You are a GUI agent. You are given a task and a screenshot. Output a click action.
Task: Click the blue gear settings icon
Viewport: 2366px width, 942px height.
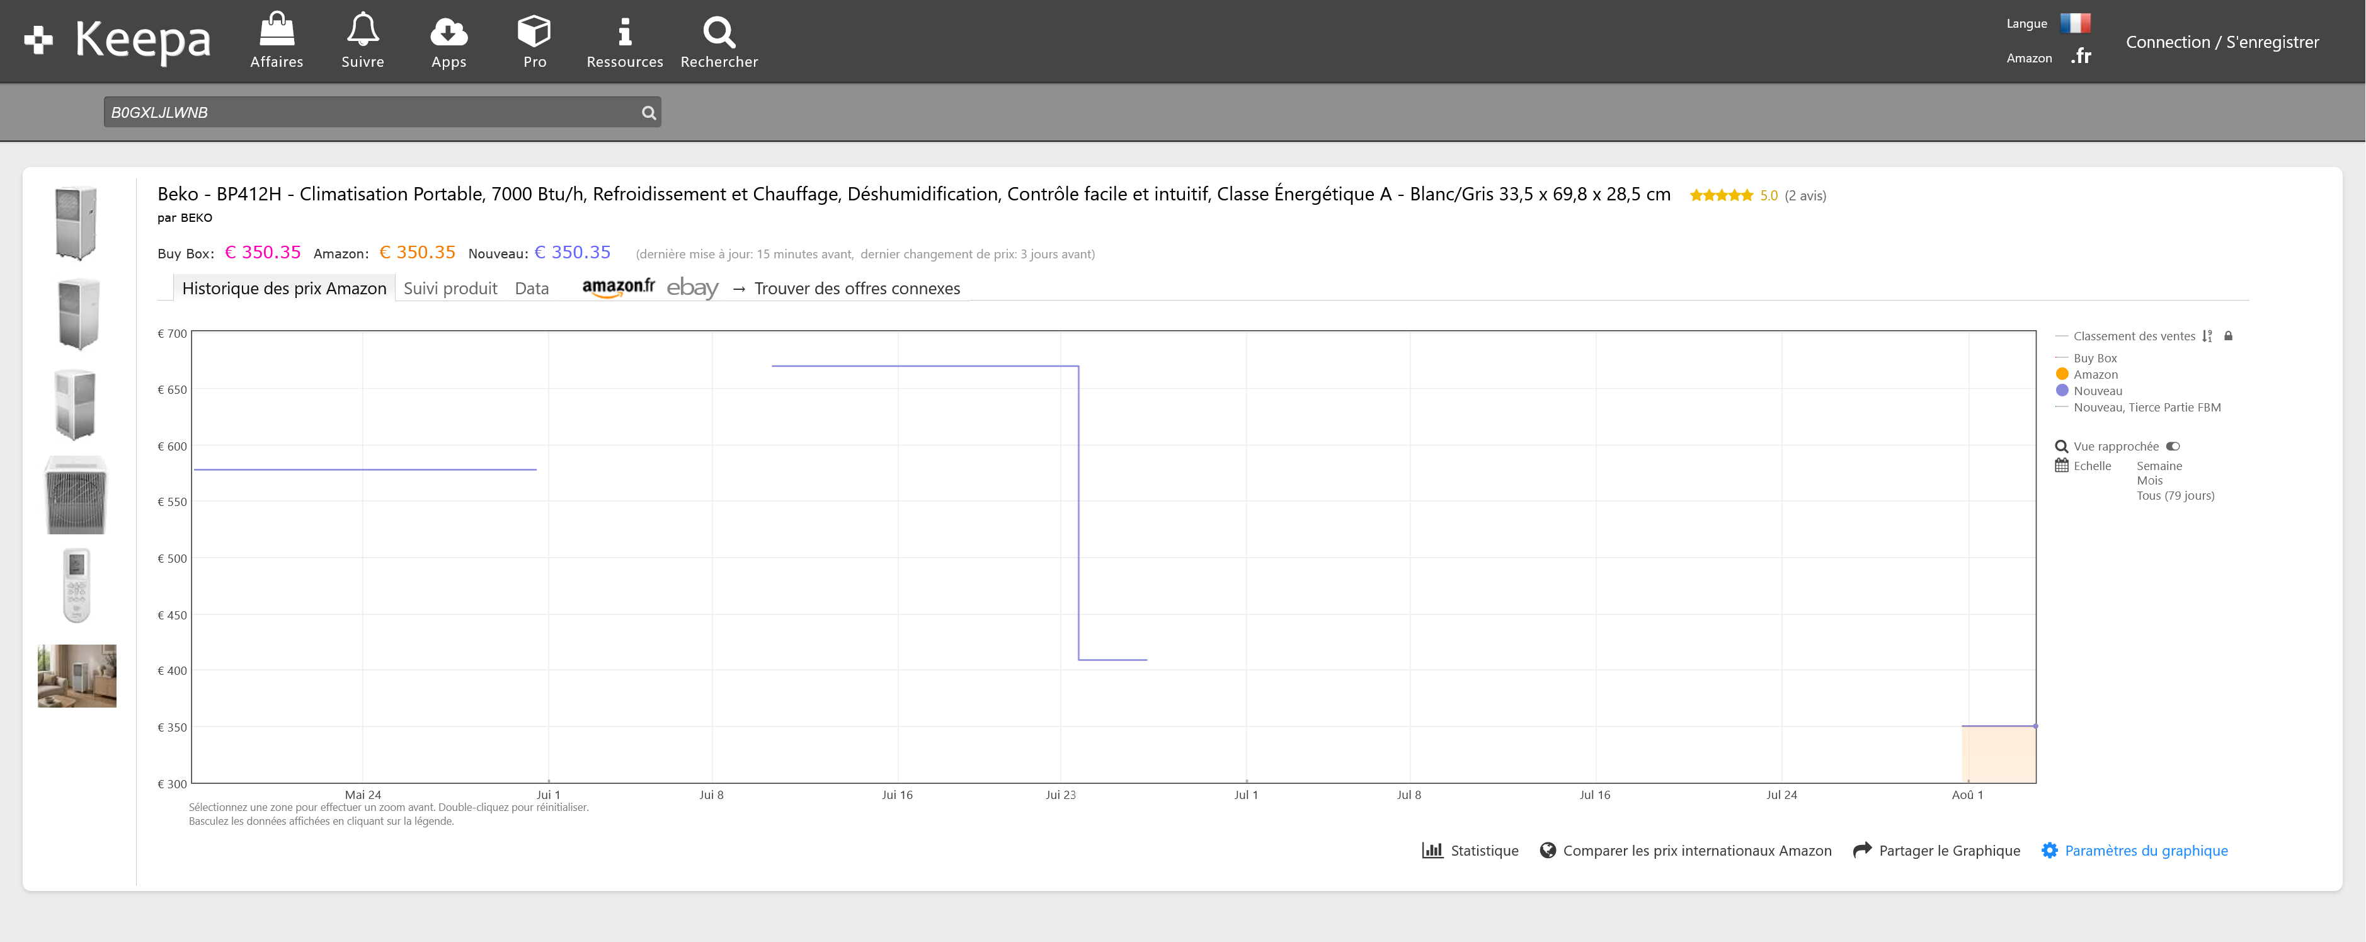2049,850
